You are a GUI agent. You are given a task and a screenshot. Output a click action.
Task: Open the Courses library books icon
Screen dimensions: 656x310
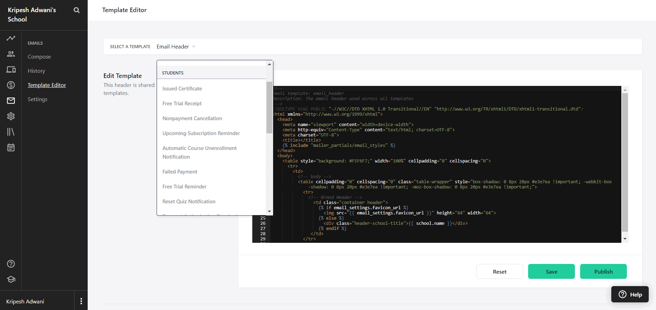coord(11,132)
